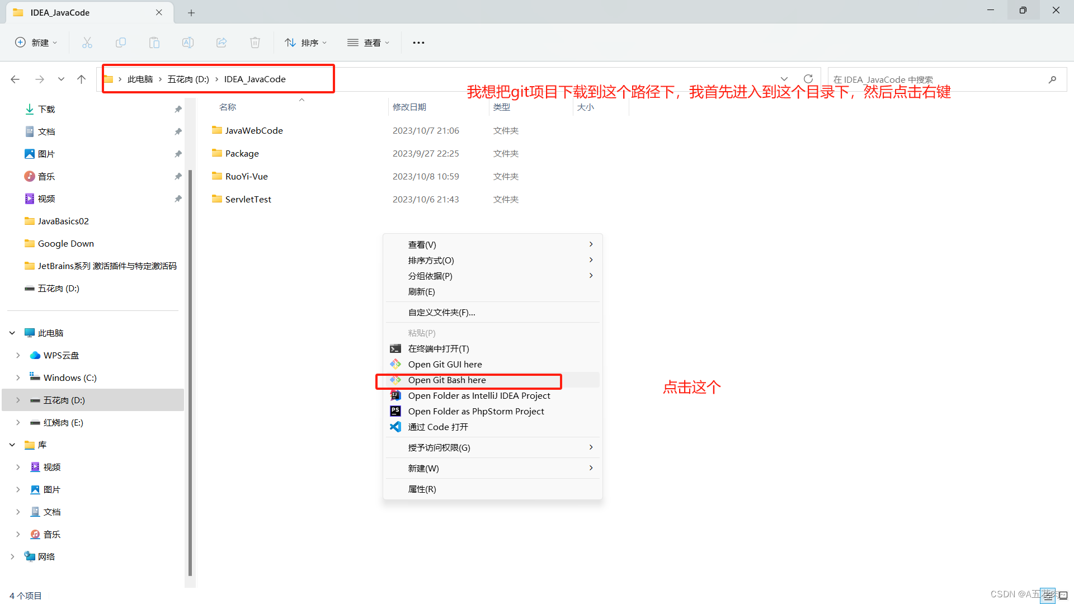Screen dimensions: 1074x604
Task: Click the Cut scissors icon in toolbar
Action: click(x=87, y=43)
